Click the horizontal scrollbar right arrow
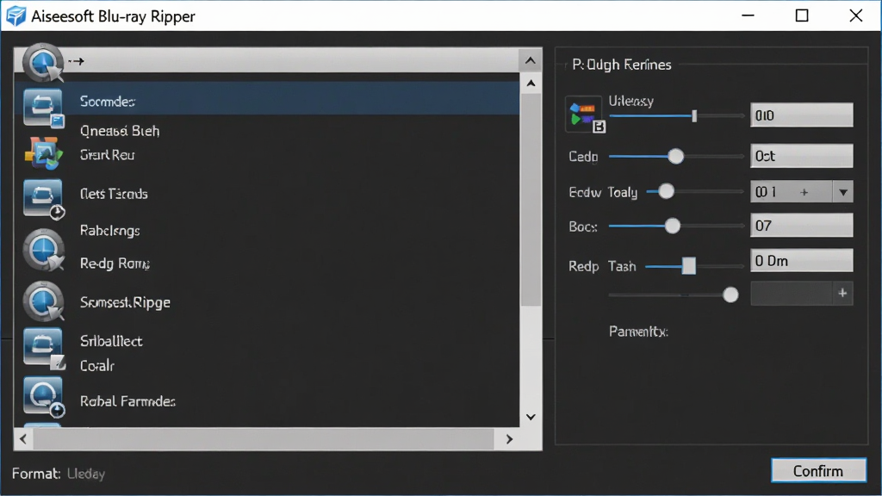Image resolution: width=882 pixels, height=496 pixels. click(x=509, y=438)
